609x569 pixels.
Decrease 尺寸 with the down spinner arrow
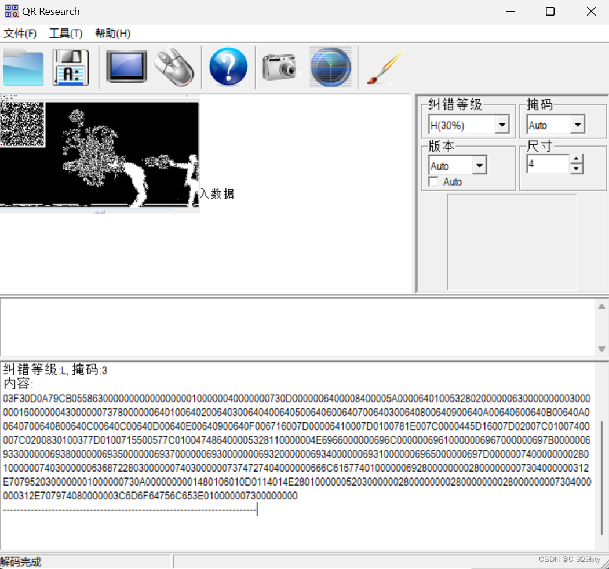pos(577,169)
